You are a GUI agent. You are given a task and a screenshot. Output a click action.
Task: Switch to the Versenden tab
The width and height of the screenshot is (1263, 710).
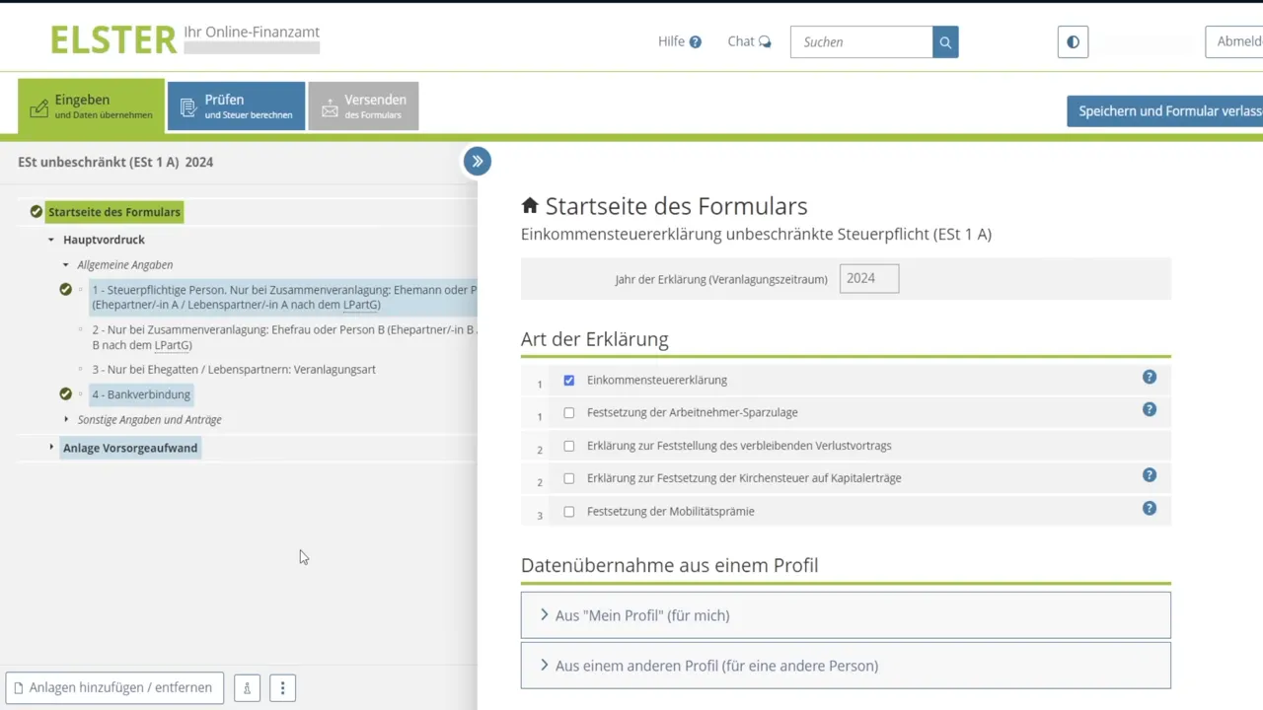(x=363, y=106)
